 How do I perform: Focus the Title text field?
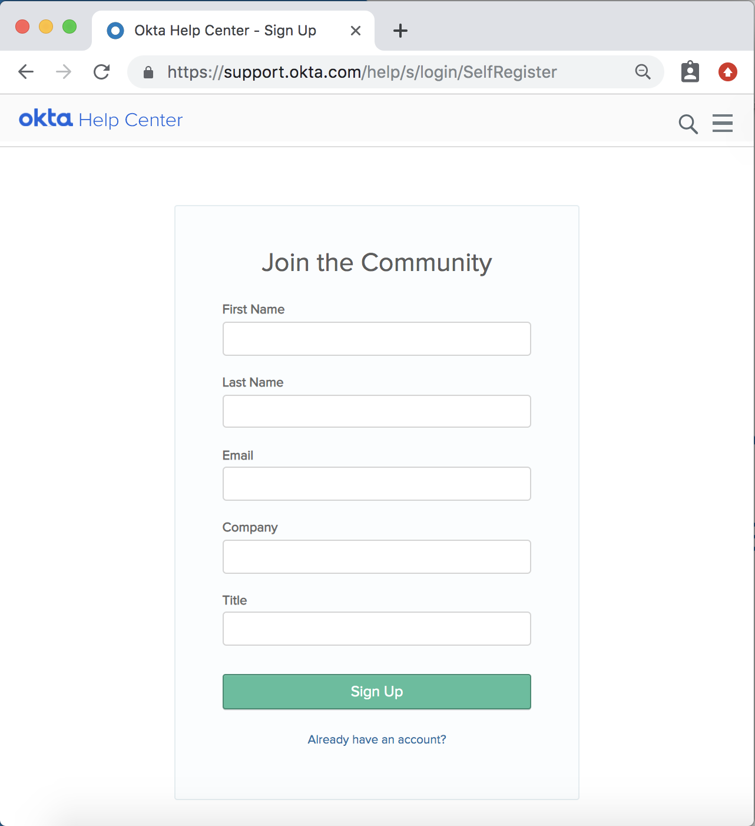tap(377, 629)
